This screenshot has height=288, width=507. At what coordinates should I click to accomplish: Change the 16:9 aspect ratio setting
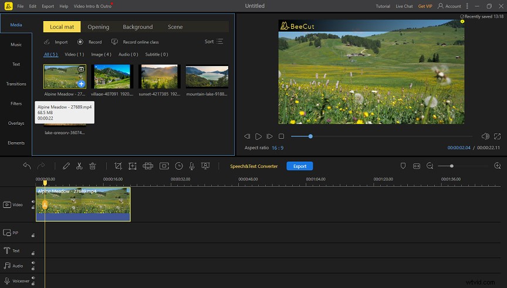(x=278, y=148)
